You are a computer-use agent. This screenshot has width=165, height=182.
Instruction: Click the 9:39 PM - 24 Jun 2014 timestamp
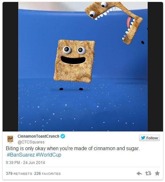[x=25, y=162]
